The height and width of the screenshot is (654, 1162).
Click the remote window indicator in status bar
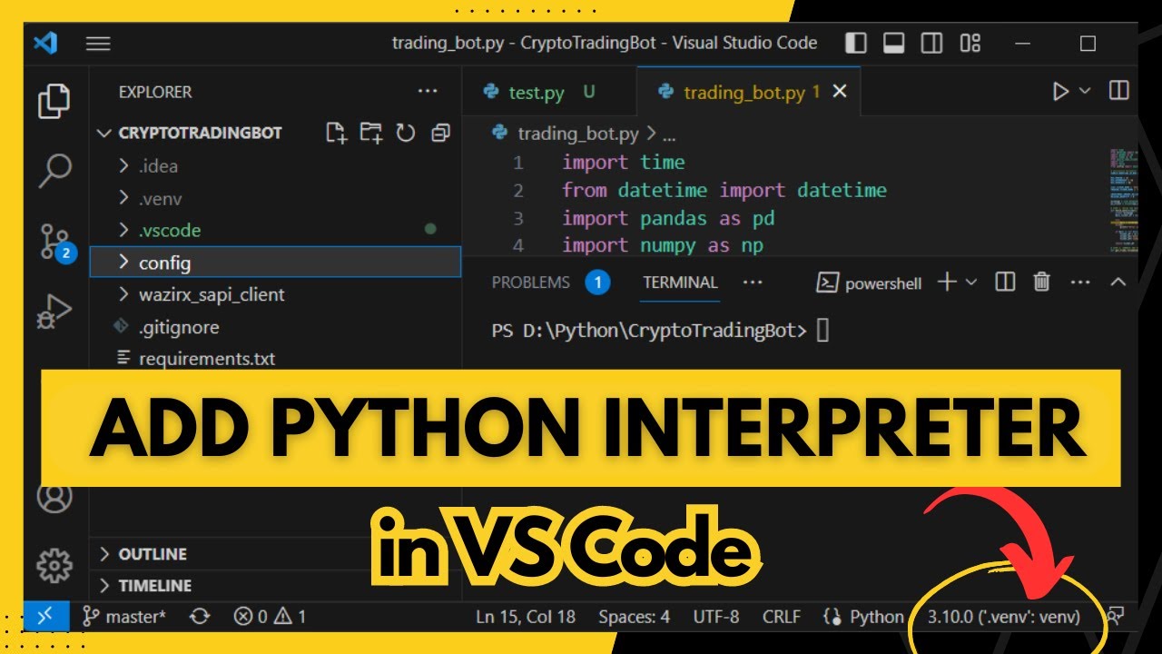(x=45, y=616)
